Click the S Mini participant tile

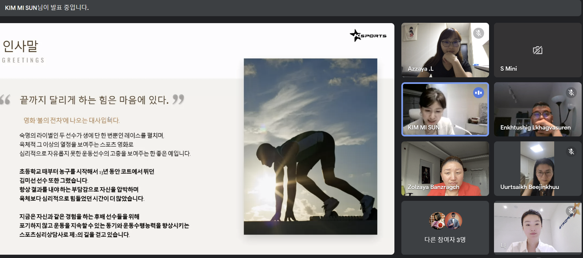coord(538,50)
